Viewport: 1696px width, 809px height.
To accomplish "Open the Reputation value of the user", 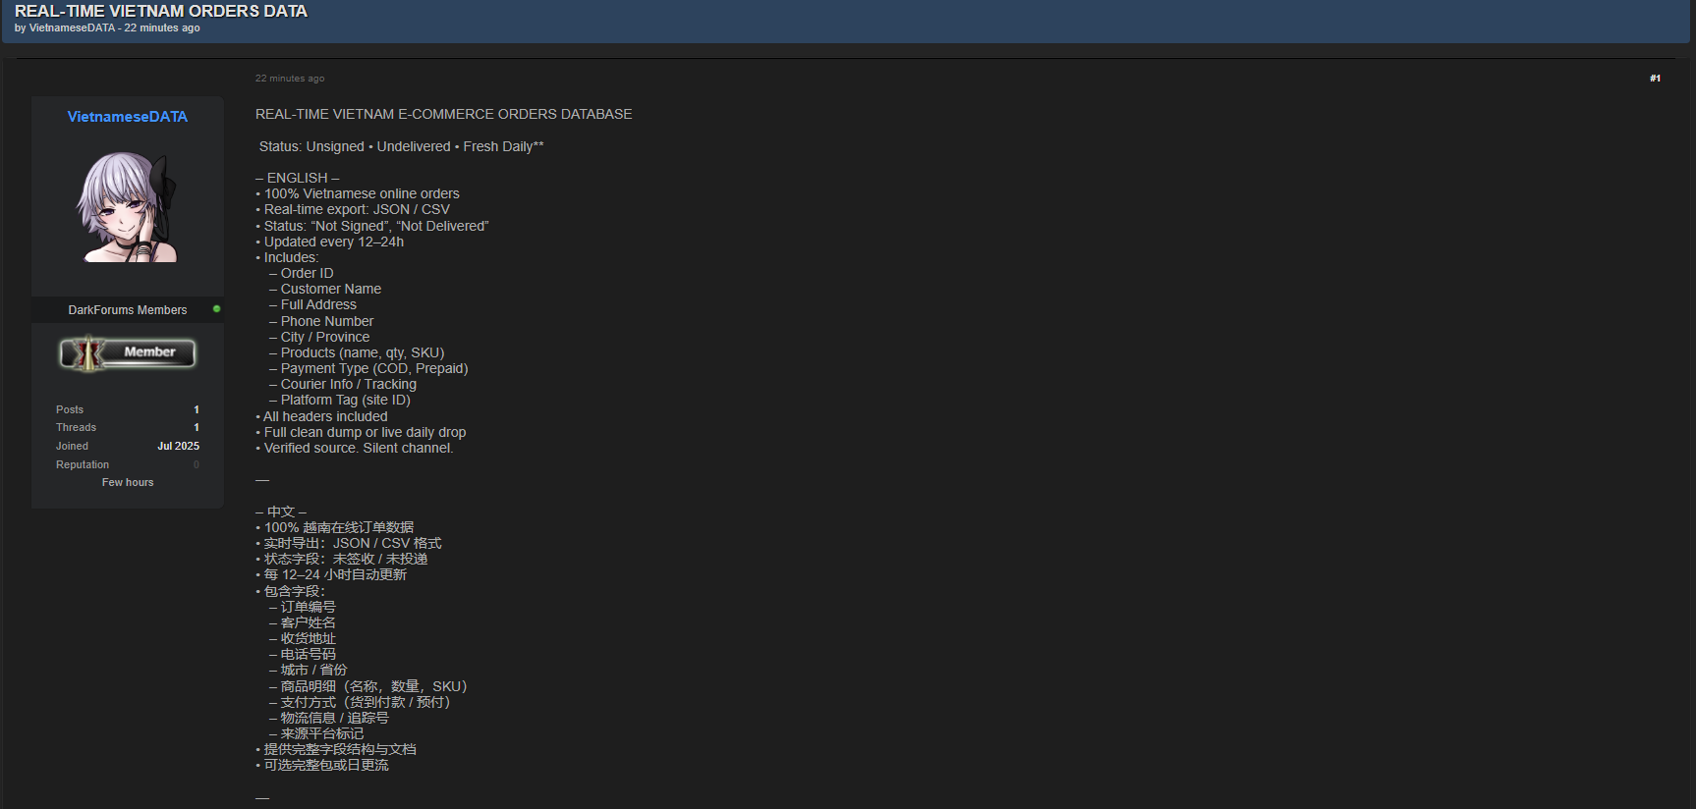I will pos(196,464).
